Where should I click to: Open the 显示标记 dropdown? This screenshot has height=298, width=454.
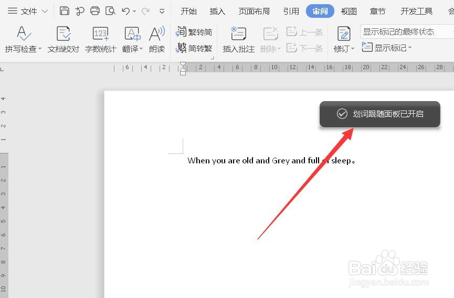tap(387, 48)
